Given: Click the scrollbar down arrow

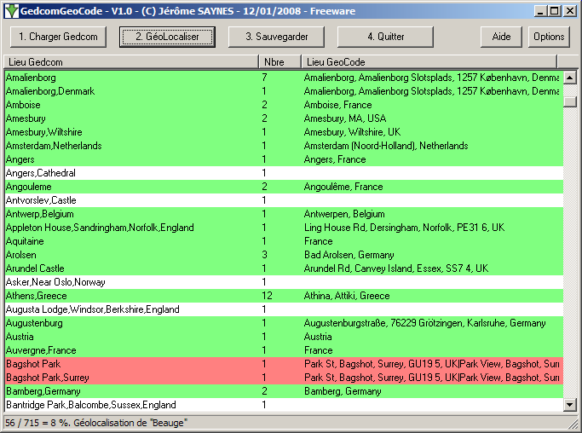Looking at the screenshot, I should 570,405.
